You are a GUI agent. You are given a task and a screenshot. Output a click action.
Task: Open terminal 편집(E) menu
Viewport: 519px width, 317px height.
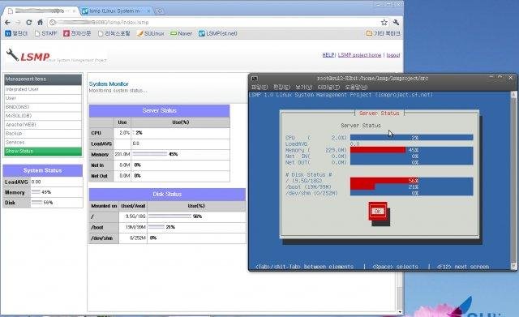[281, 87]
